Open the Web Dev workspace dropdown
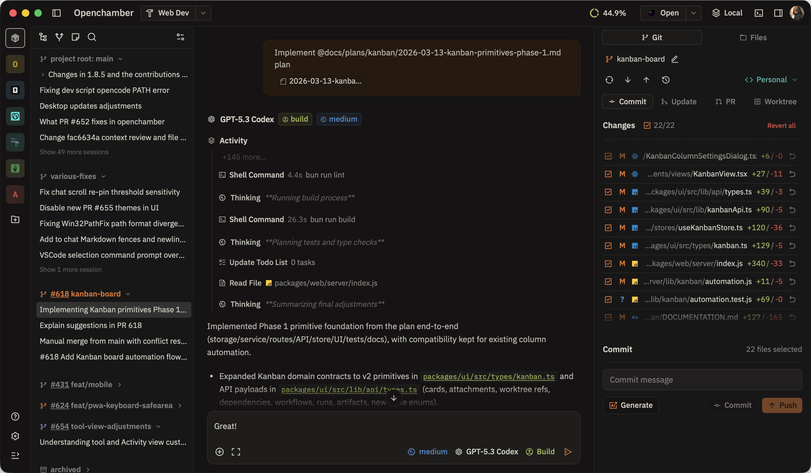 [203, 13]
